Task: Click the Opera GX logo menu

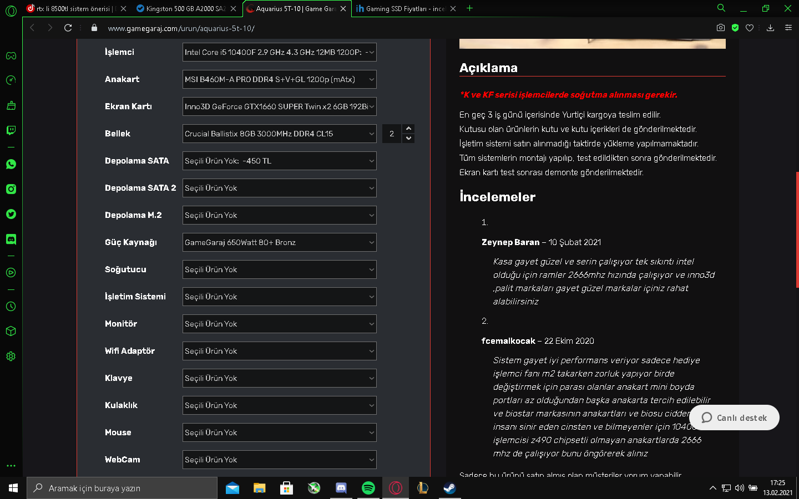Action: pyautogui.click(x=11, y=11)
